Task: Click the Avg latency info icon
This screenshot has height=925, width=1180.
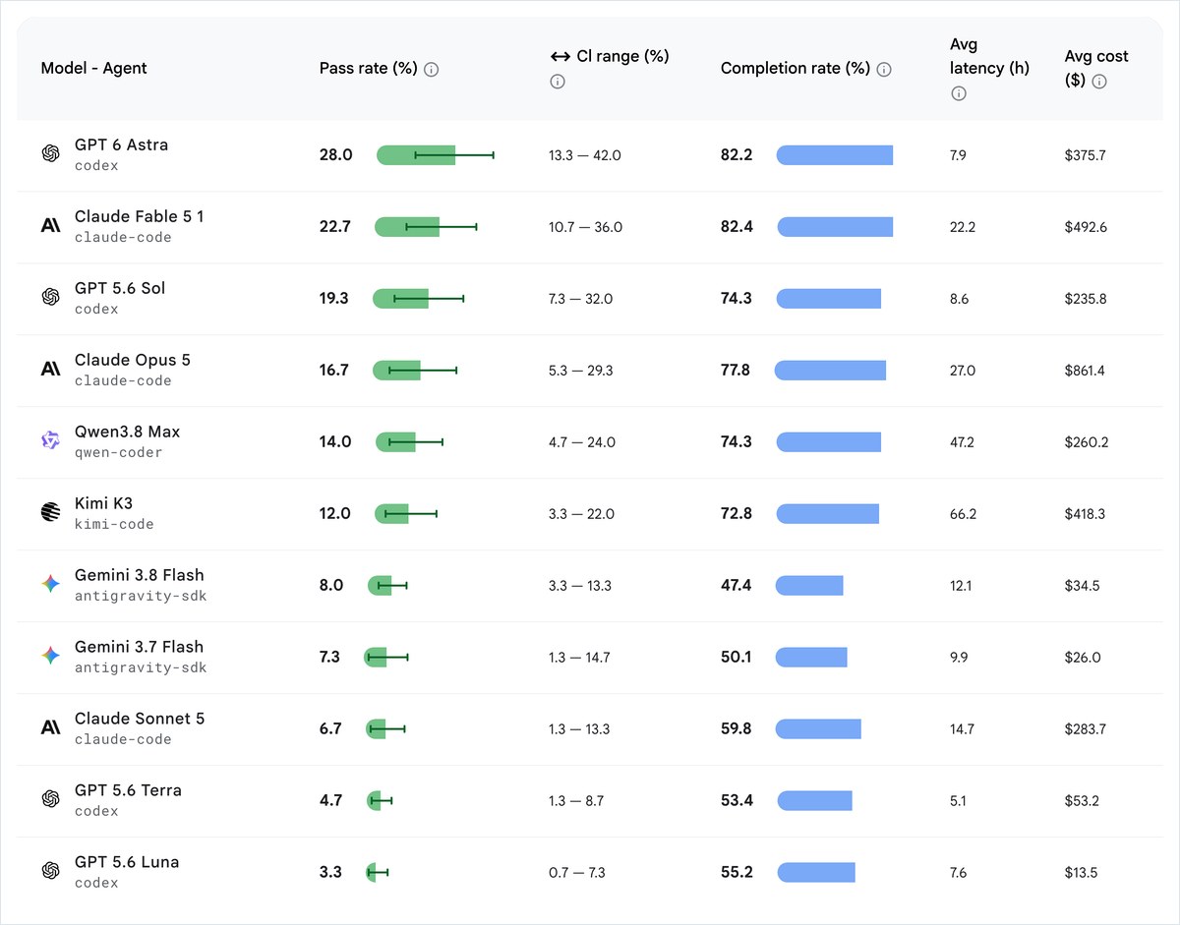Action: 959,93
